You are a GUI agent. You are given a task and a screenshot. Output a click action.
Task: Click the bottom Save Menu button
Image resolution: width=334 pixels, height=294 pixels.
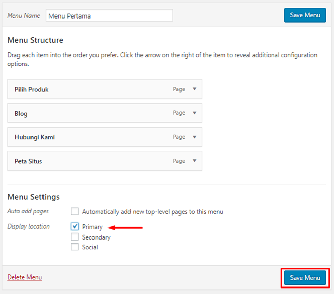[x=305, y=278]
